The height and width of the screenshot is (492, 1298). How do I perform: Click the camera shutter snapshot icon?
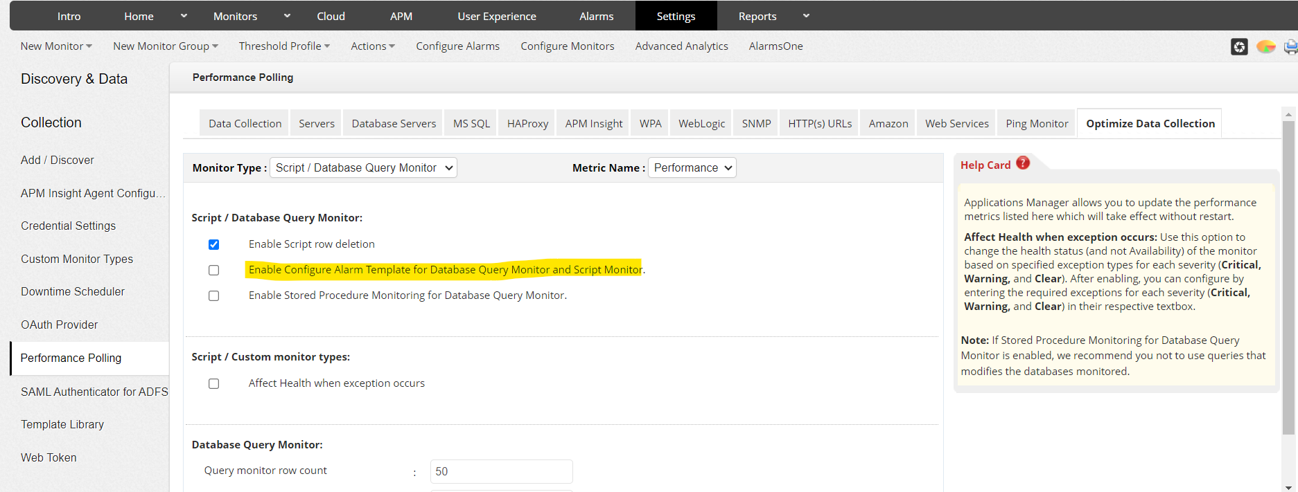click(x=1239, y=46)
